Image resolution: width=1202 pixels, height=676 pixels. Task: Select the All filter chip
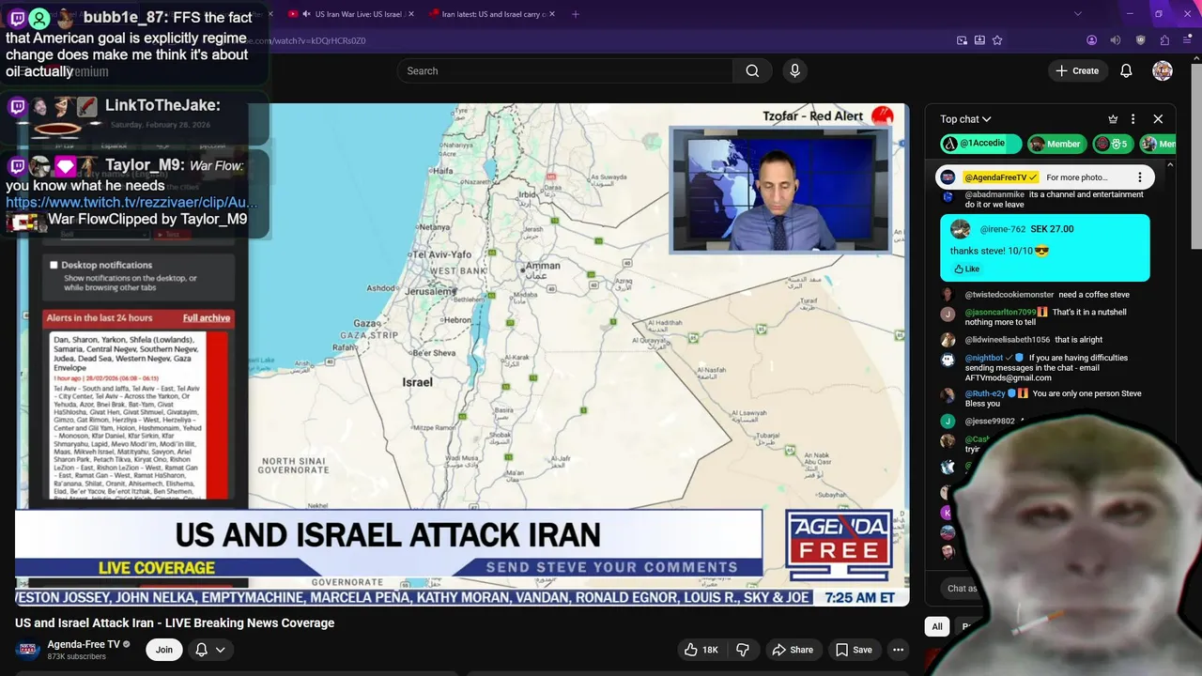point(937,626)
